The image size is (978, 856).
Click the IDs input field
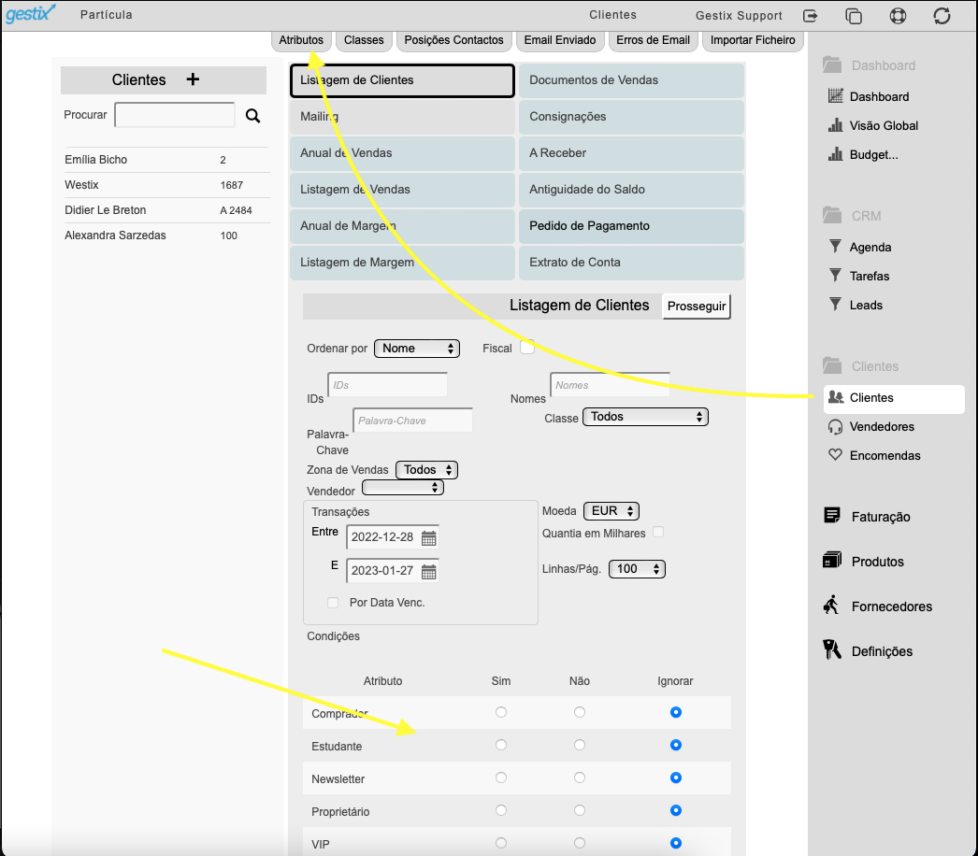[x=387, y=385]
